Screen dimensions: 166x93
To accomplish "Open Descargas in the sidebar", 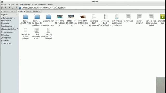I will coord(6,43).
